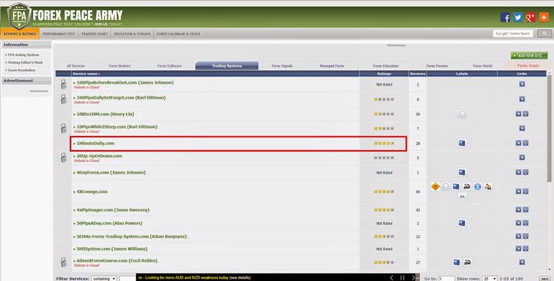
Task: Open the 1MinuteDaily.com service link
Action: pyautogui.click(x=95, y=143)
